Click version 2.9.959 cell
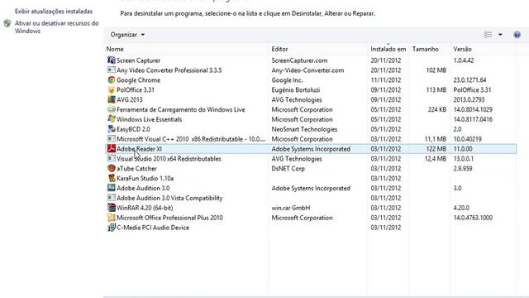Screen dimensions: 529x298 pos(463,168)
